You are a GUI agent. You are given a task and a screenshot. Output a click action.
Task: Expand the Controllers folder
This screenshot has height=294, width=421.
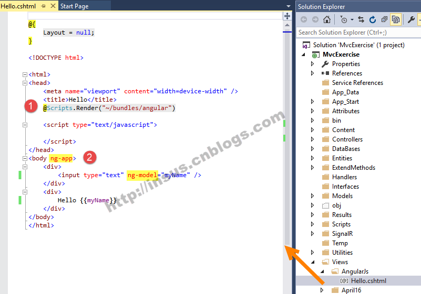pos(312,139)
